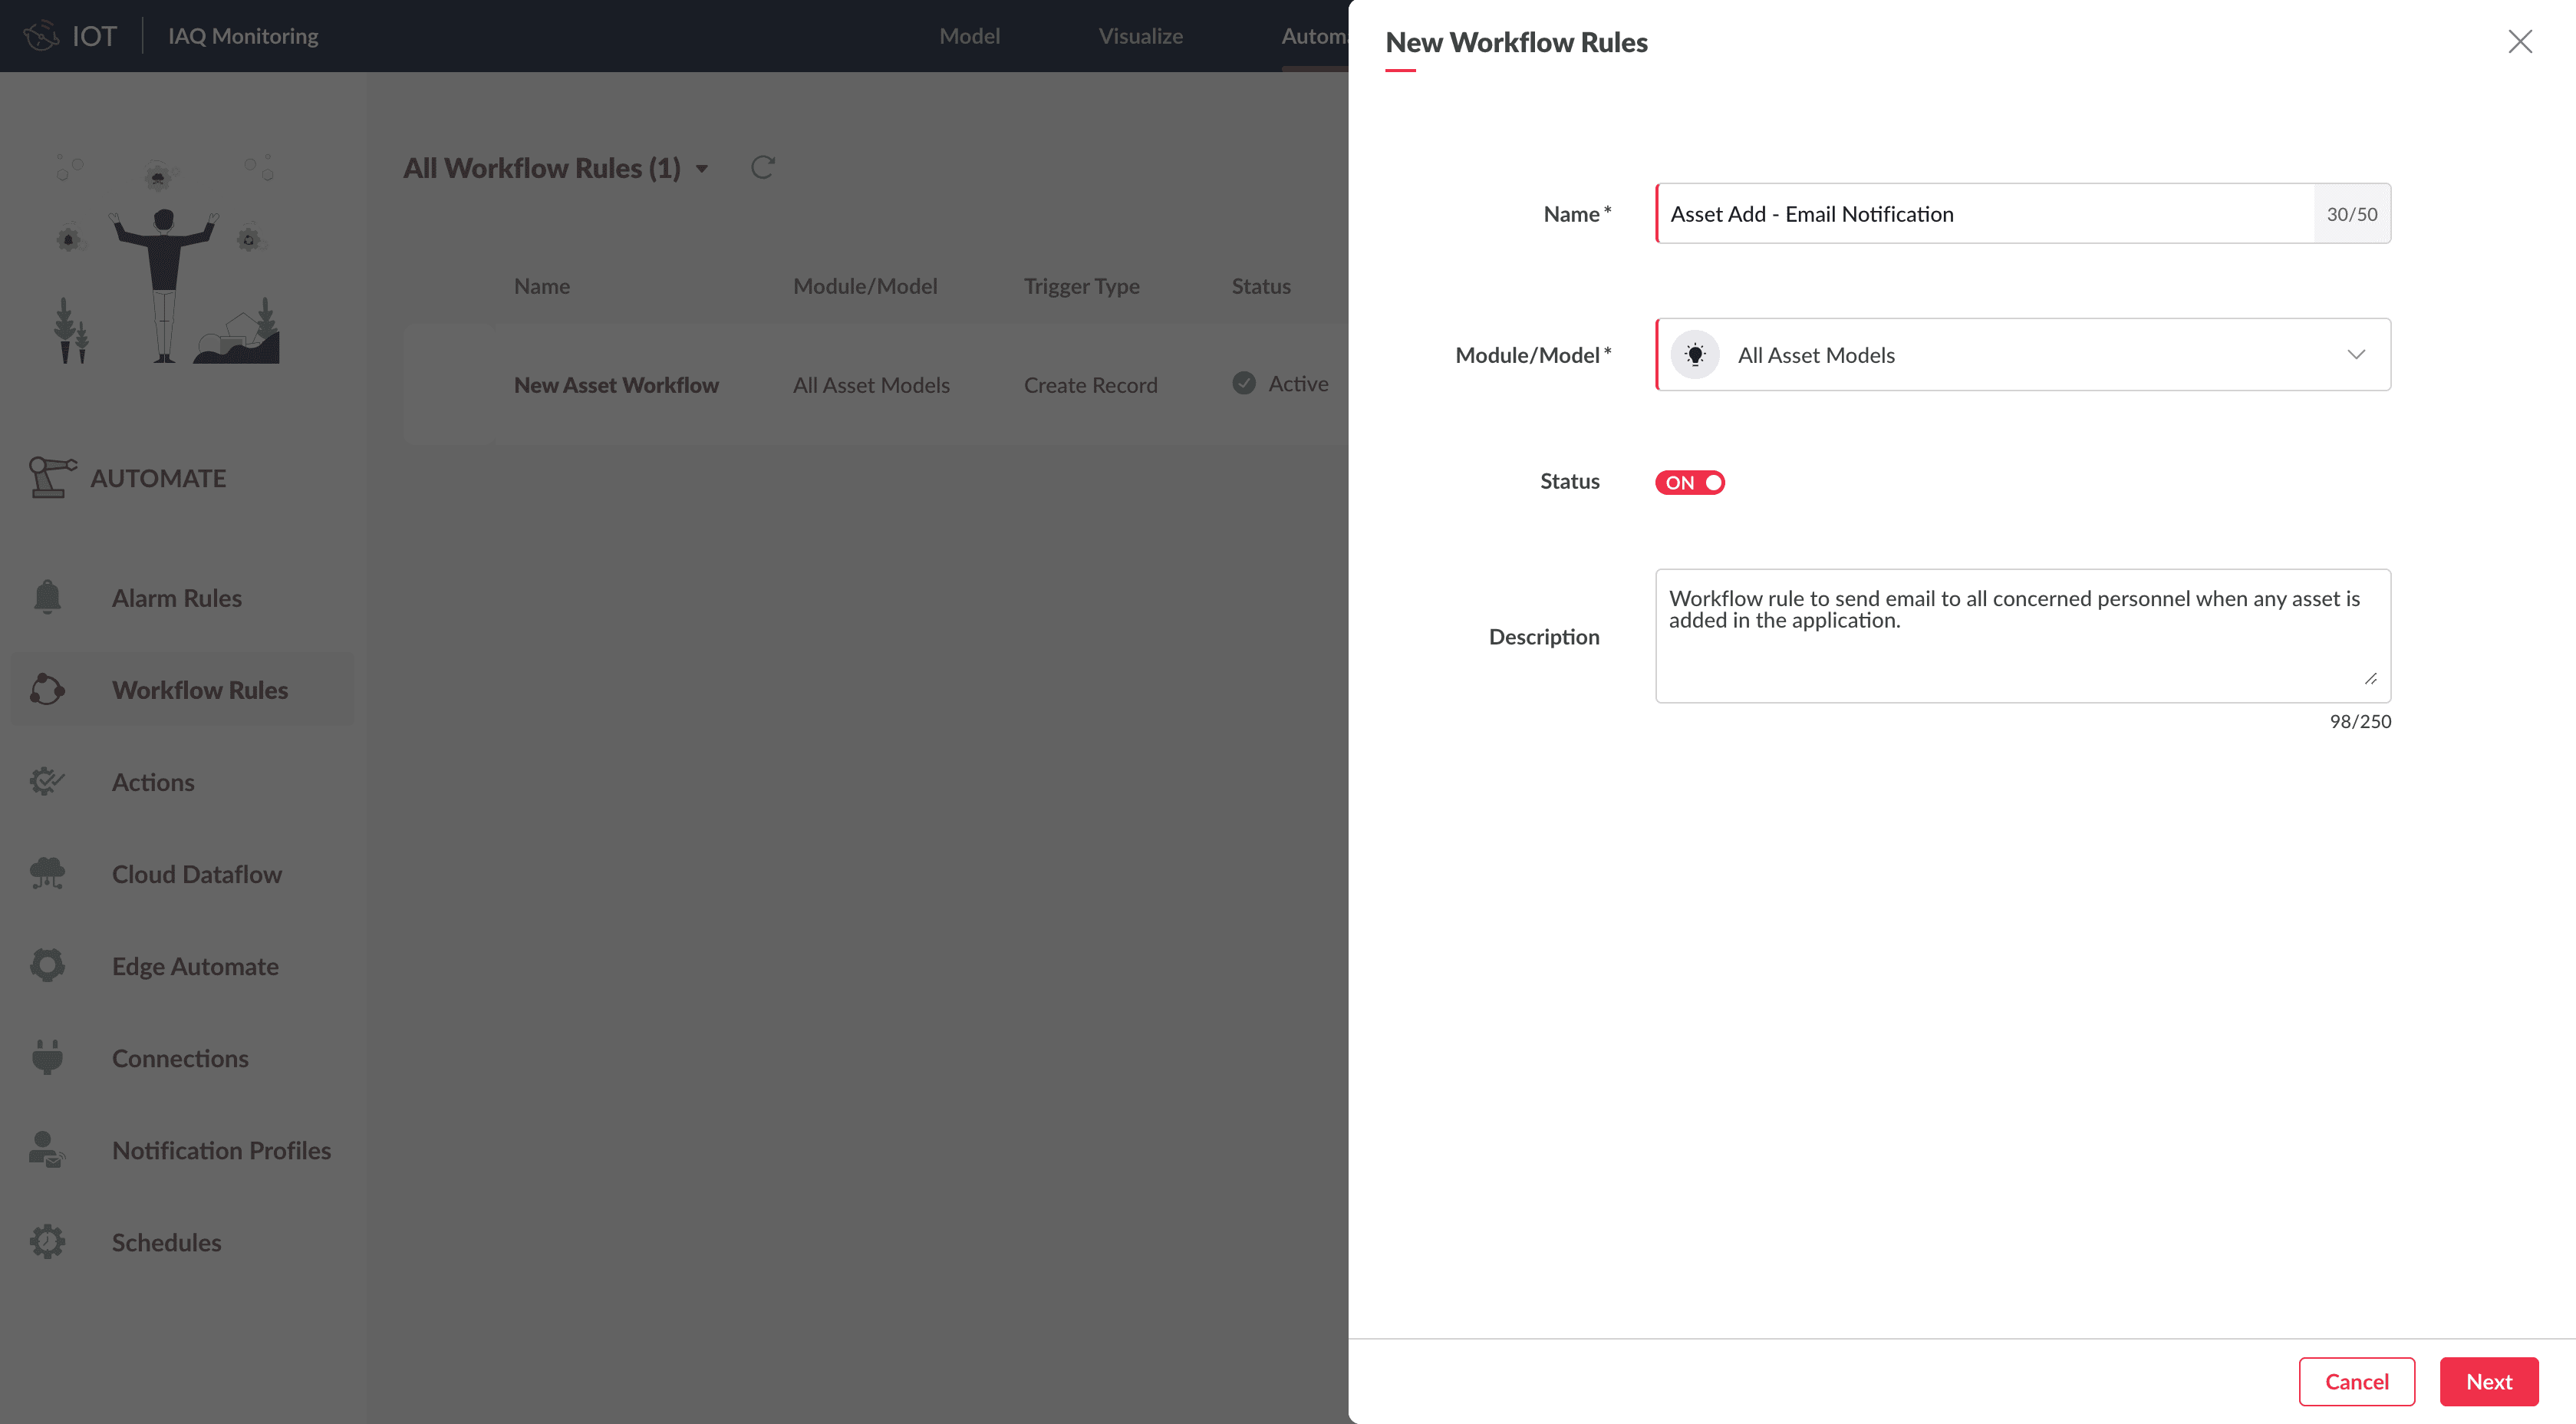2576x1424 pixels.
Task: Click the lightbulb icon in Module/Model field
Action: click(x=1695, y=355)
